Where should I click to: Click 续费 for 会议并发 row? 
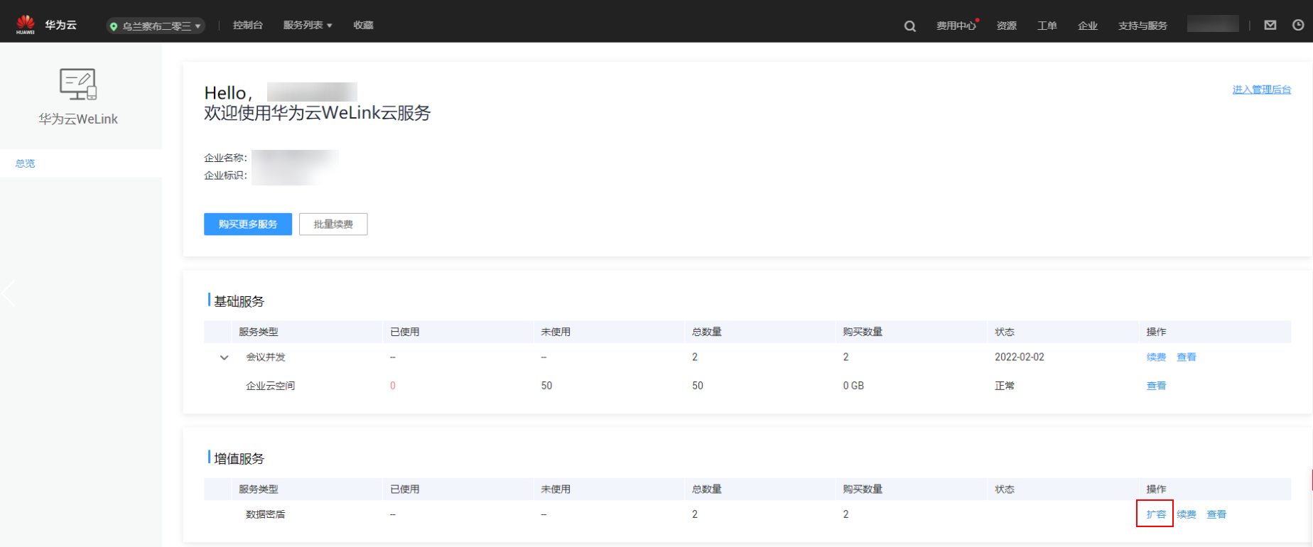[x=1156, y=357]
